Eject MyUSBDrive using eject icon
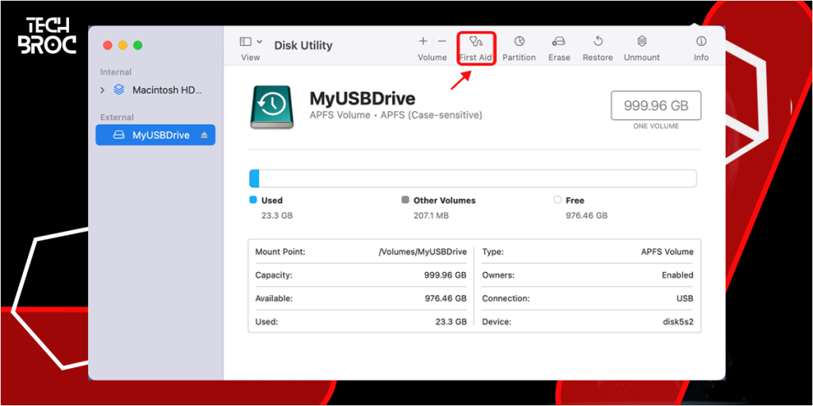This screenshot has width=813, height=406. [204, 135]
